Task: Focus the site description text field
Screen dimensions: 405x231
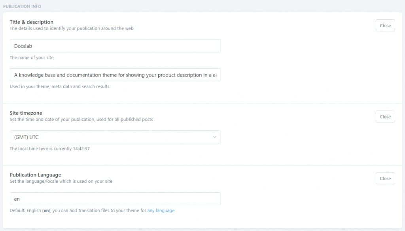Action: [x=115, y=75]
